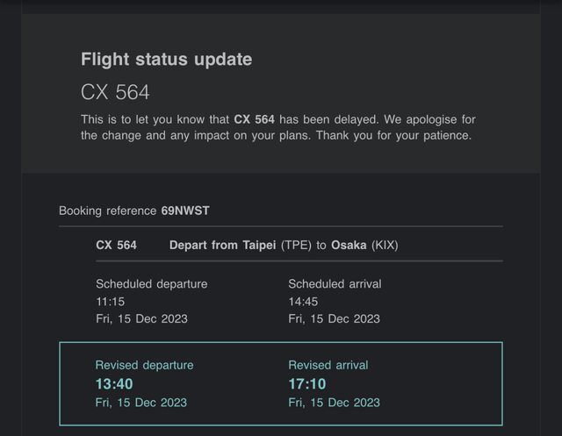Click the scheduled departure time 11:15
The height and width of the screenshot is (436, 562).
(x=111, y=301)
